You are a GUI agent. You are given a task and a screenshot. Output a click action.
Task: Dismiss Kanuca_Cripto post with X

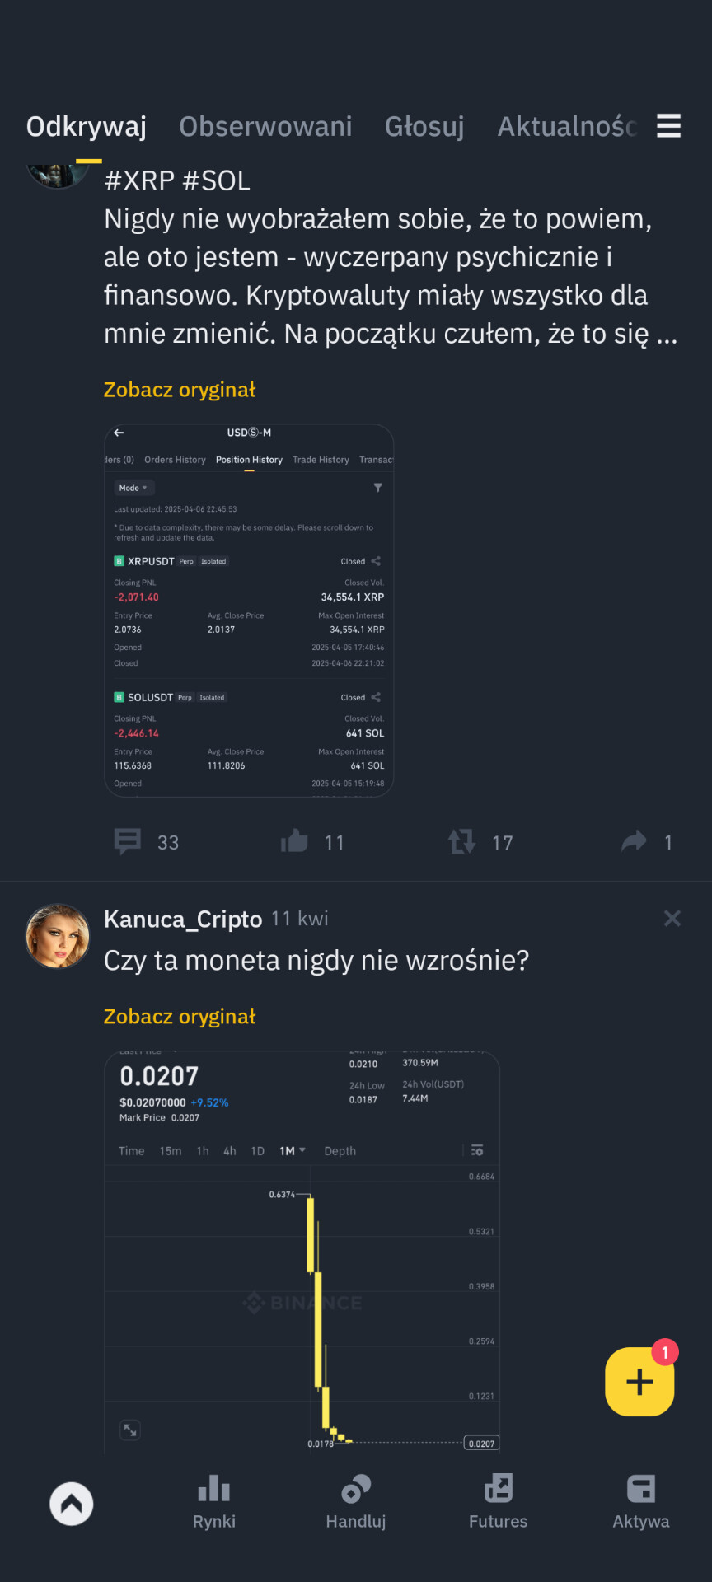click(672, 919)
